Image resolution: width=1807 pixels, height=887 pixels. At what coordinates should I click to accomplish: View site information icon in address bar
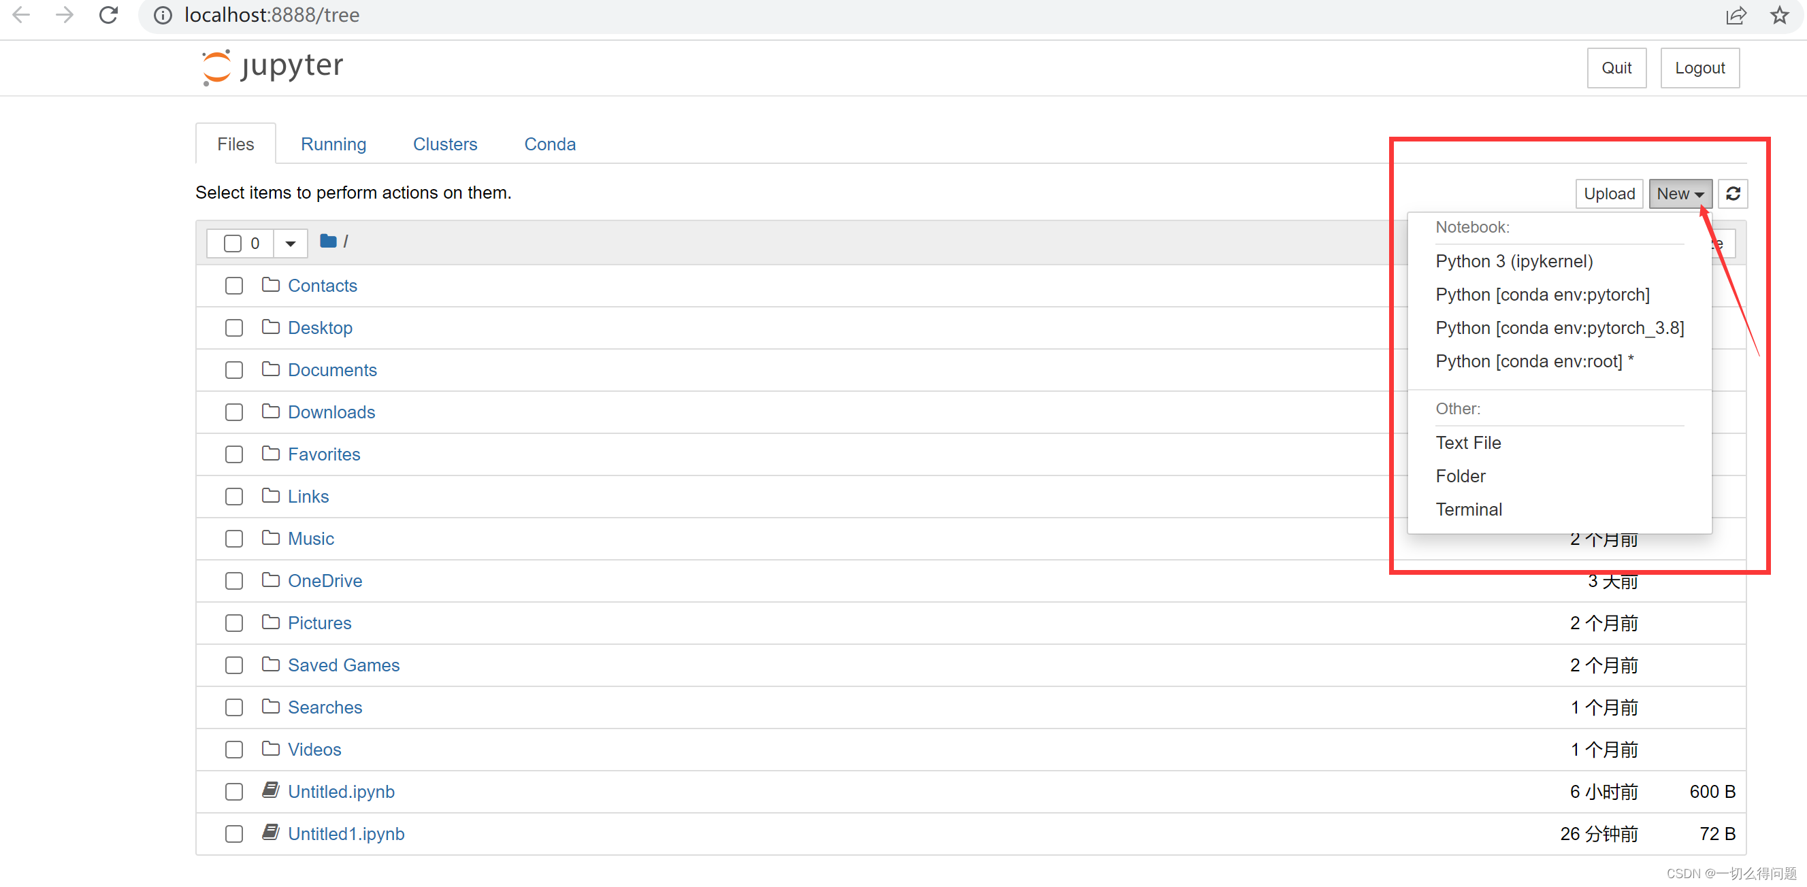pos(163,15)
